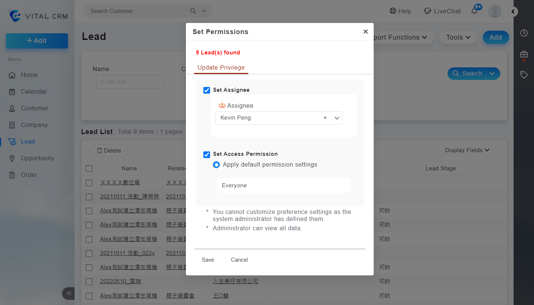Clear Kevin Peng from the assignee field

(325, 118)
